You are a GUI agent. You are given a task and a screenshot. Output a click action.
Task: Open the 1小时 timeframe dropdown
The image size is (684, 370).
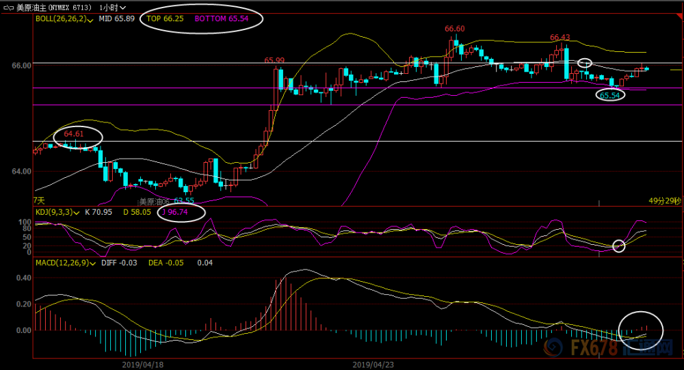pyautogui.click(x=113, y=8)
